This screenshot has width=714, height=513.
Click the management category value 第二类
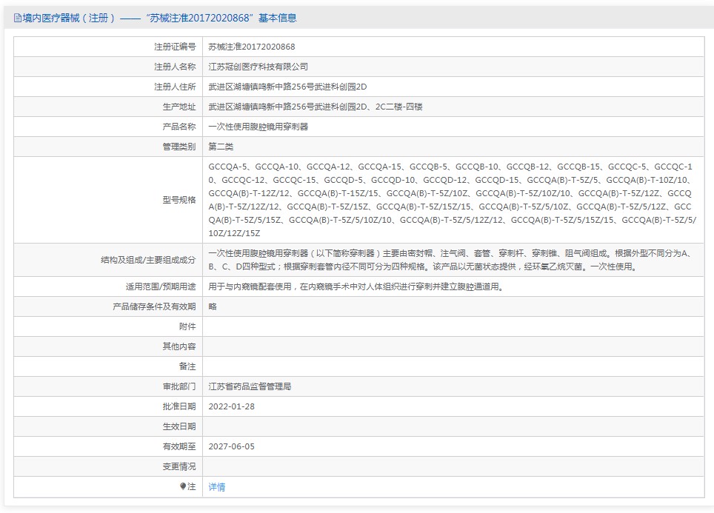221,147
